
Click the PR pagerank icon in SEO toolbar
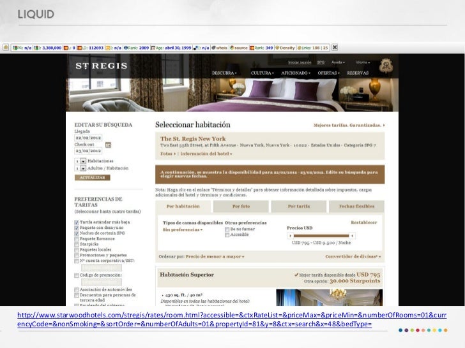pos(15,48)
